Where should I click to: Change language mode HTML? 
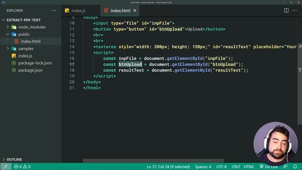[249, 167]
